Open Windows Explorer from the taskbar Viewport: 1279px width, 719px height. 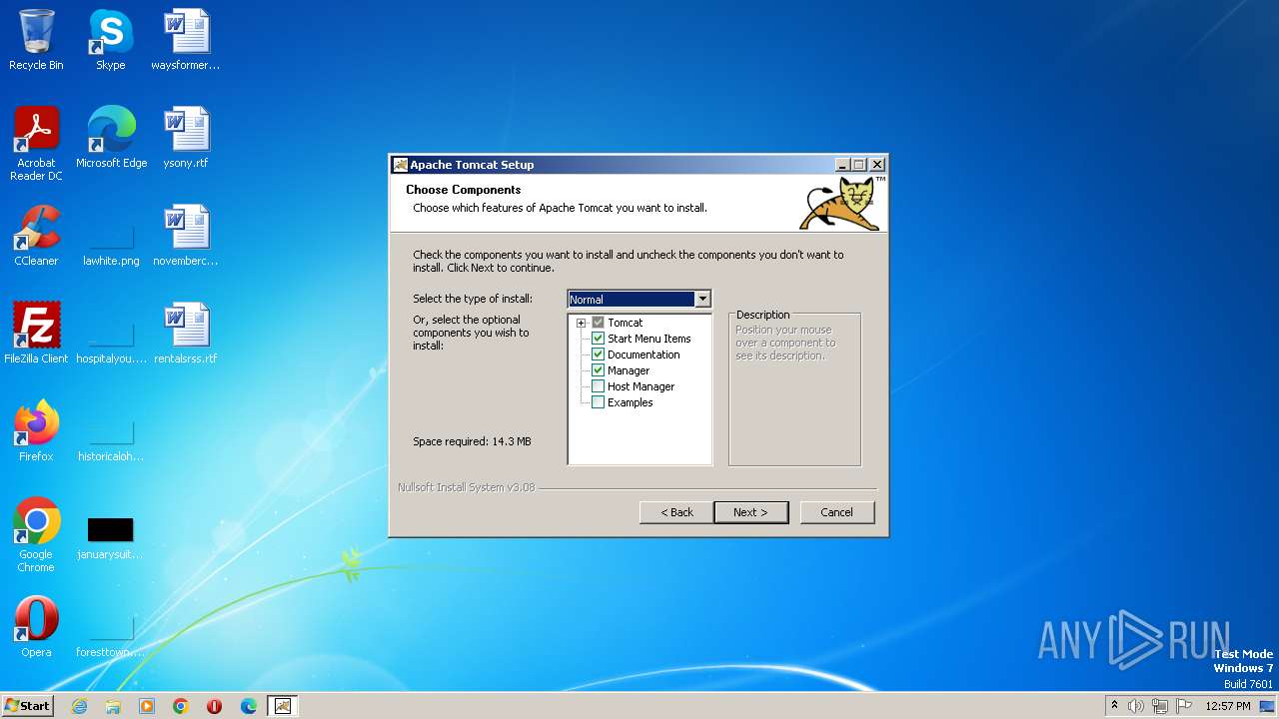coord(113,706)
